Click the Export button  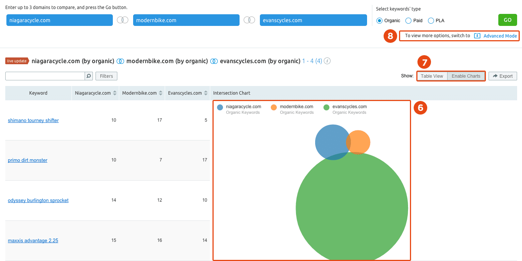(x=503, y=76)
